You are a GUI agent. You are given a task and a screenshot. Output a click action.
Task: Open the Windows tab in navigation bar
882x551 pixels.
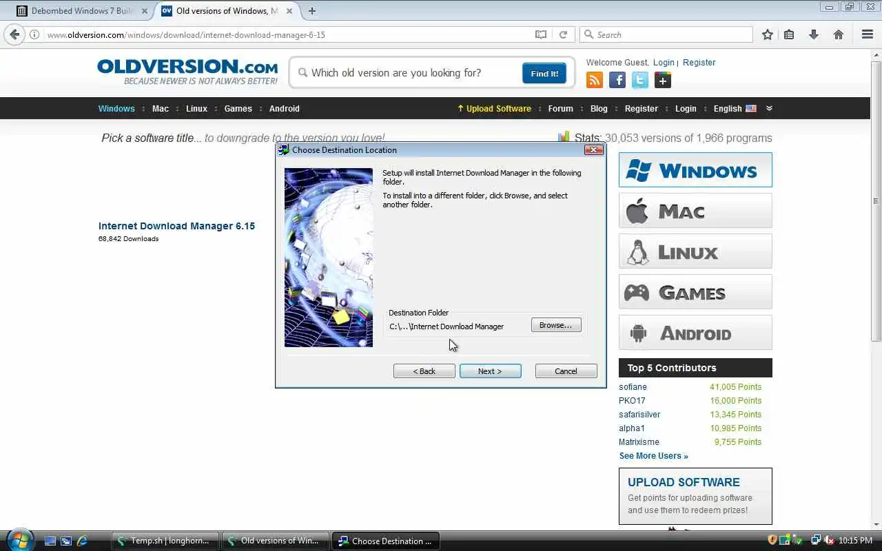coord(116,109)
